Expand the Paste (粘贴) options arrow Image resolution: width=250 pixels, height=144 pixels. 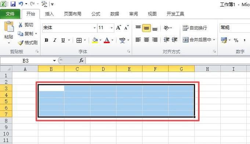coord(9,43)
